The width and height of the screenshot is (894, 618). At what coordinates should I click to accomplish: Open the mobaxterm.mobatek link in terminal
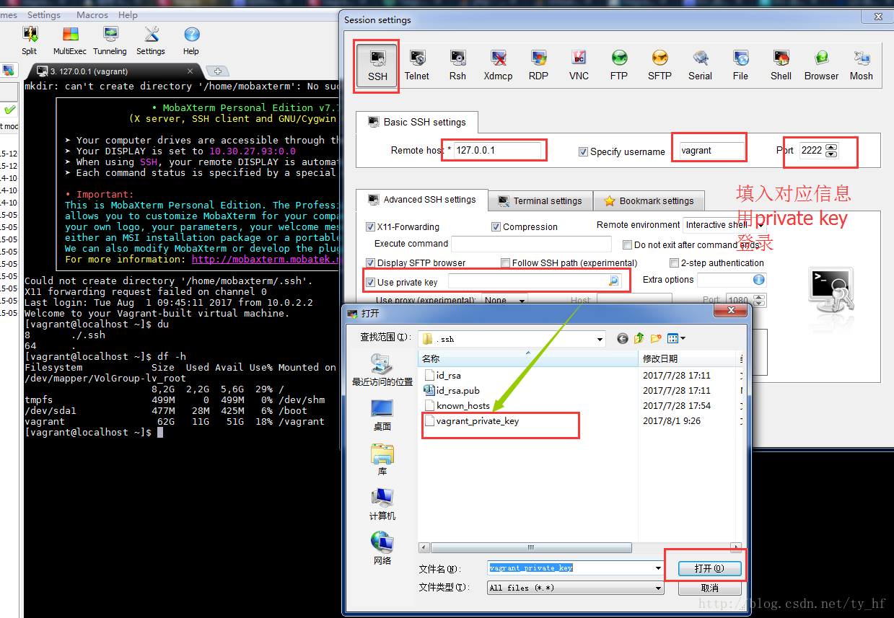tap(266, 259)
